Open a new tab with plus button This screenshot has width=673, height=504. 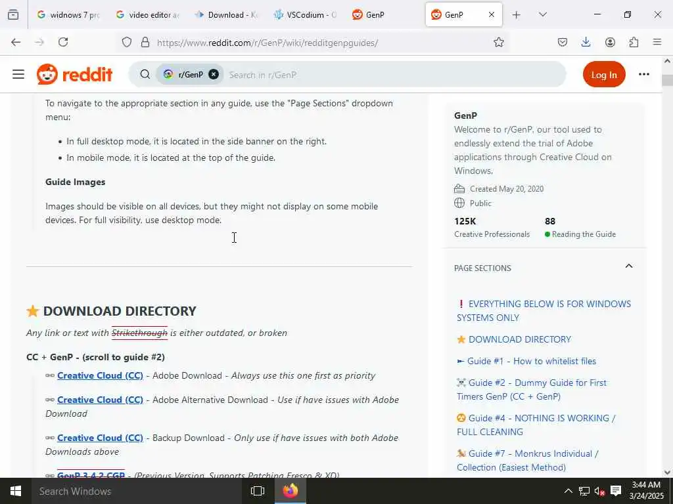coord(517,14)
